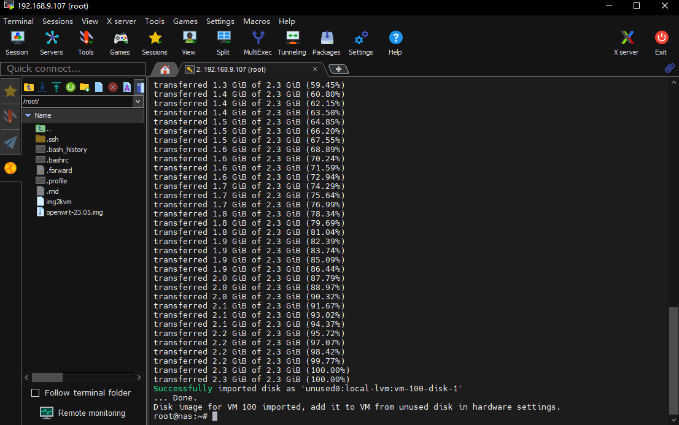
Task: Open the Help menu in menu bar
Action: [287, 21]
